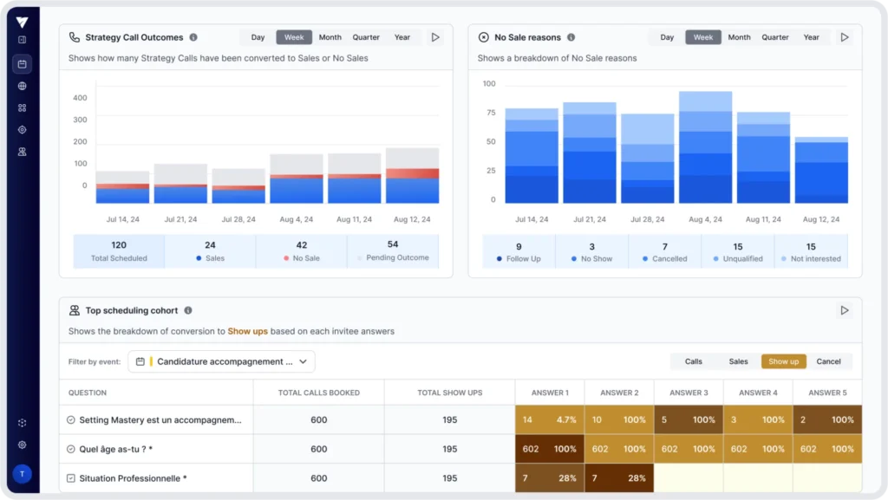Click the globe icon in sidebar
Viewport: 888px width, 500px height.
click(22, 86)
